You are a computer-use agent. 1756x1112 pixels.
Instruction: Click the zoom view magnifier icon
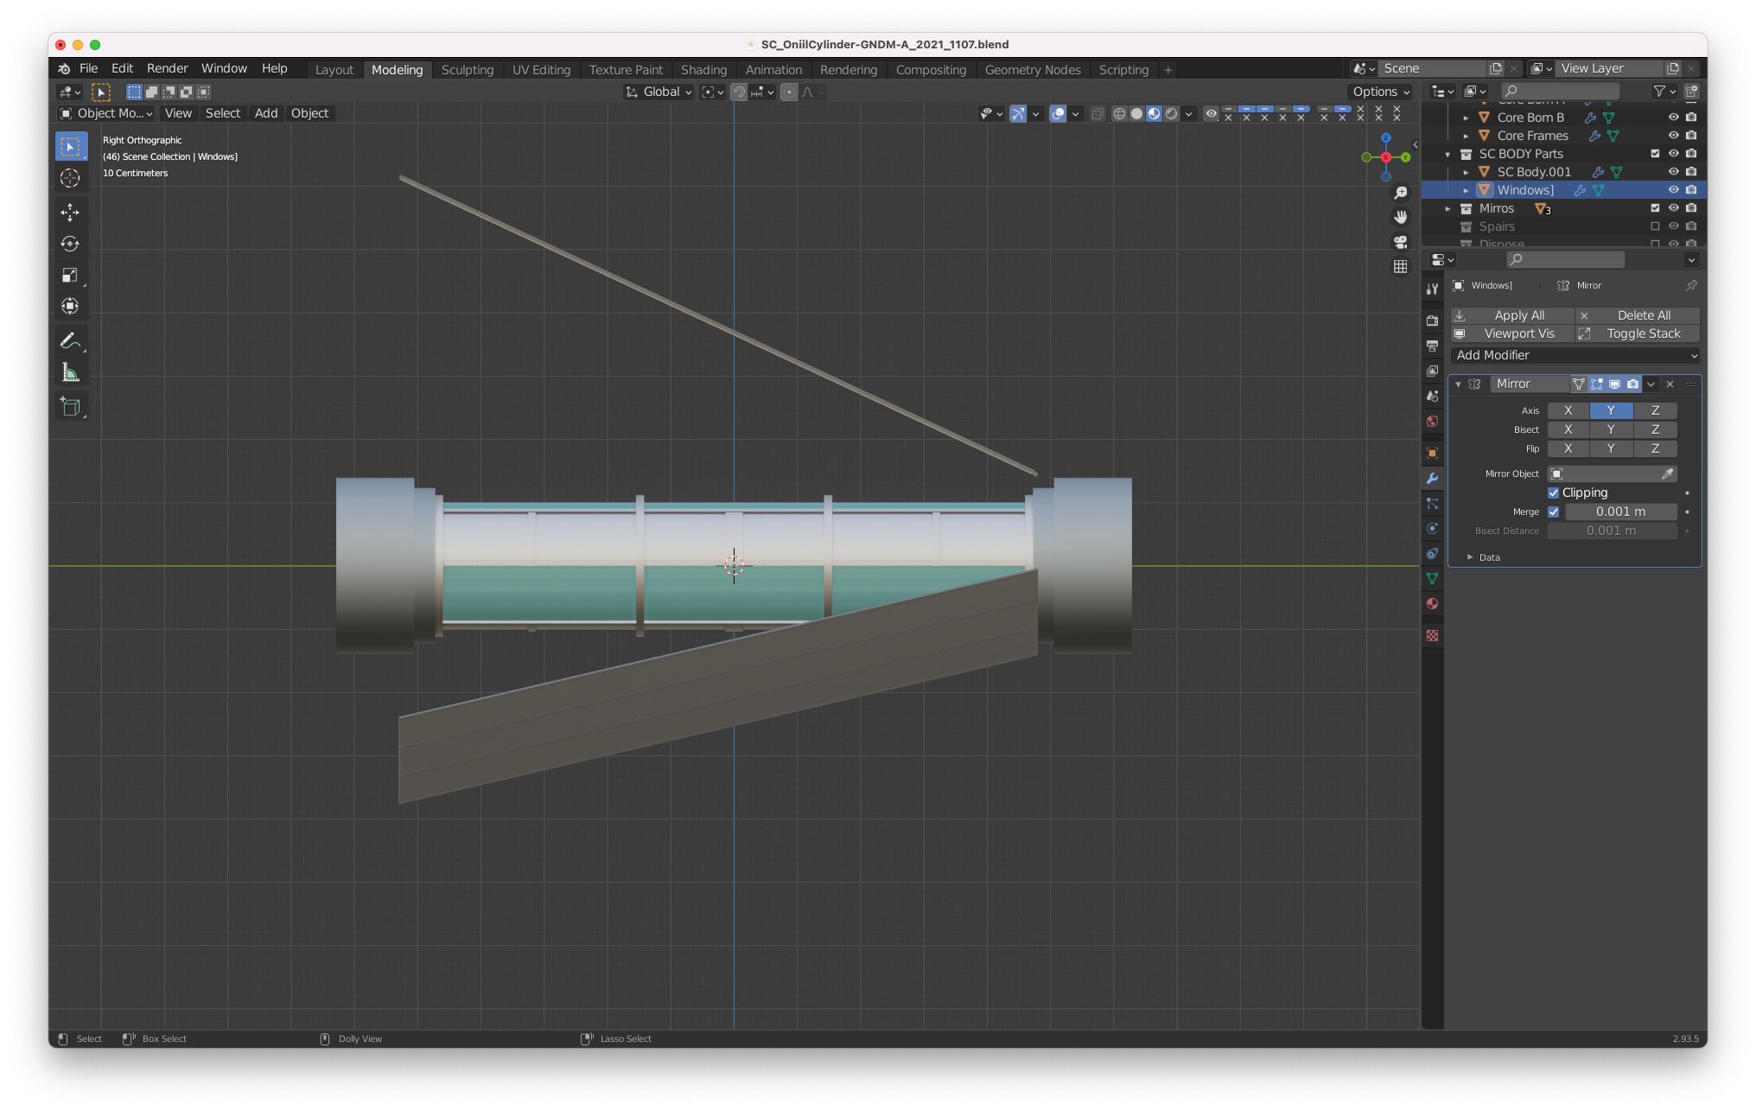[x=1400, y=193]
